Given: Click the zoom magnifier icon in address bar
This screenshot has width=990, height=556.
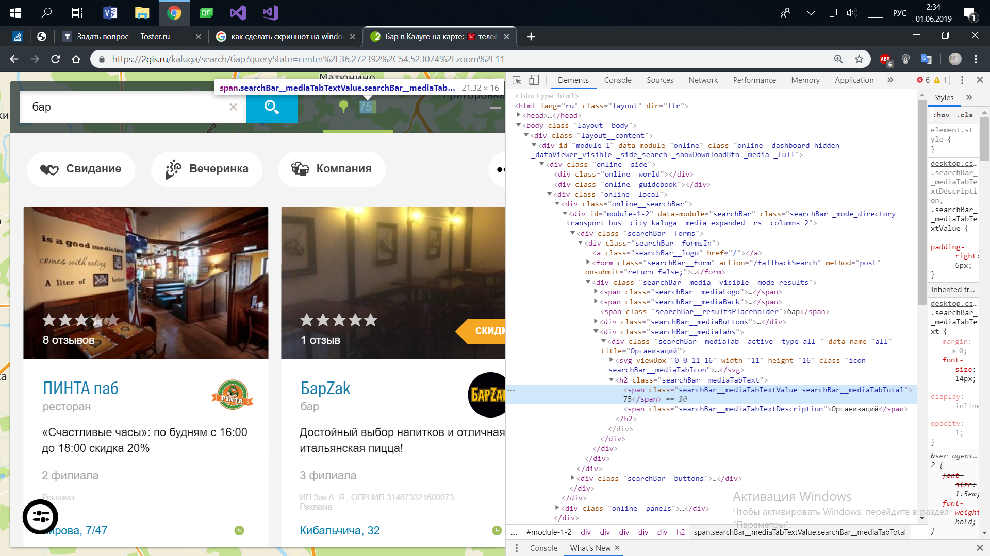Looking at the screenshot, I should (x=838, y=59).
